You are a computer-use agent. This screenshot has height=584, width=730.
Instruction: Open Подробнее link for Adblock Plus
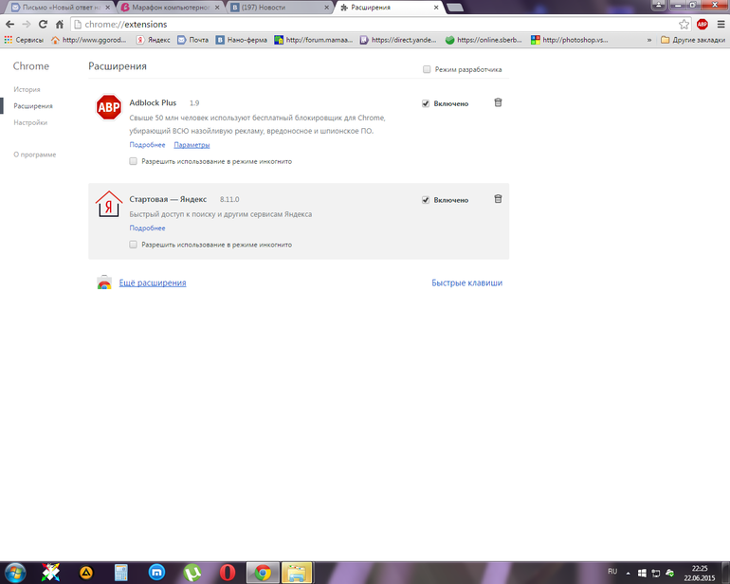click(147, 145)
